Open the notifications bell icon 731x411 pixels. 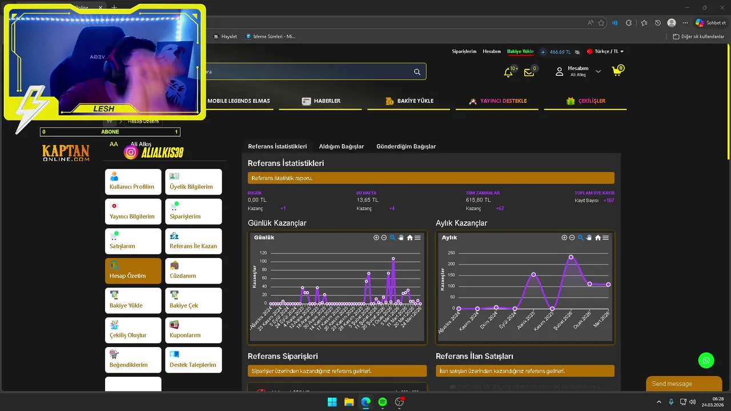pos(508,72)
